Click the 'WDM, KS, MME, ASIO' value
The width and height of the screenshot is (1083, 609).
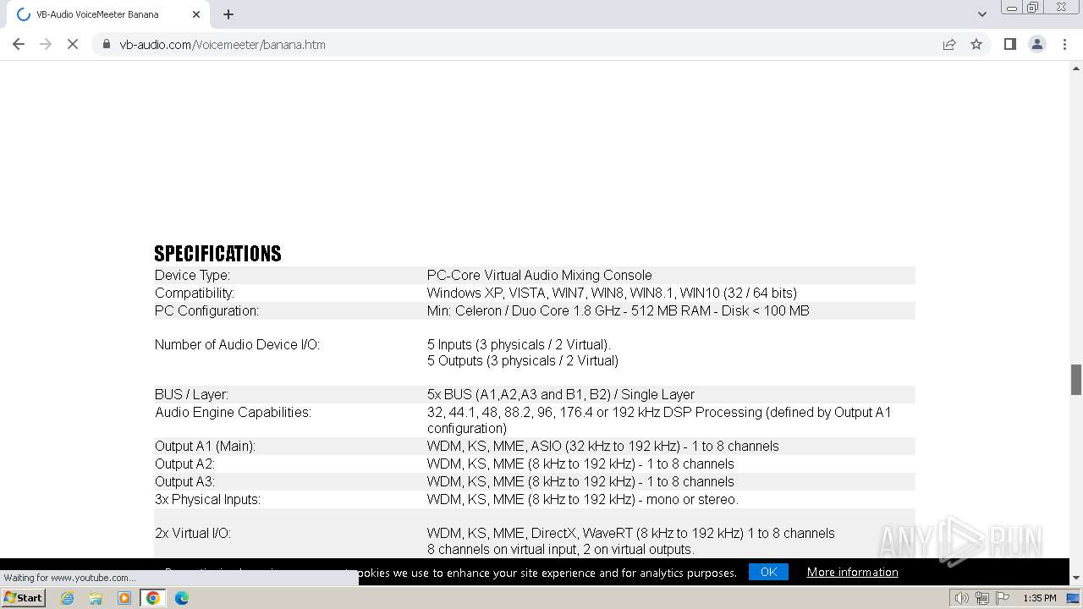tap(602, 446)
